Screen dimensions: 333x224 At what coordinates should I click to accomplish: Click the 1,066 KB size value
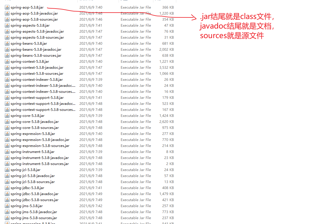coord(167,73)
